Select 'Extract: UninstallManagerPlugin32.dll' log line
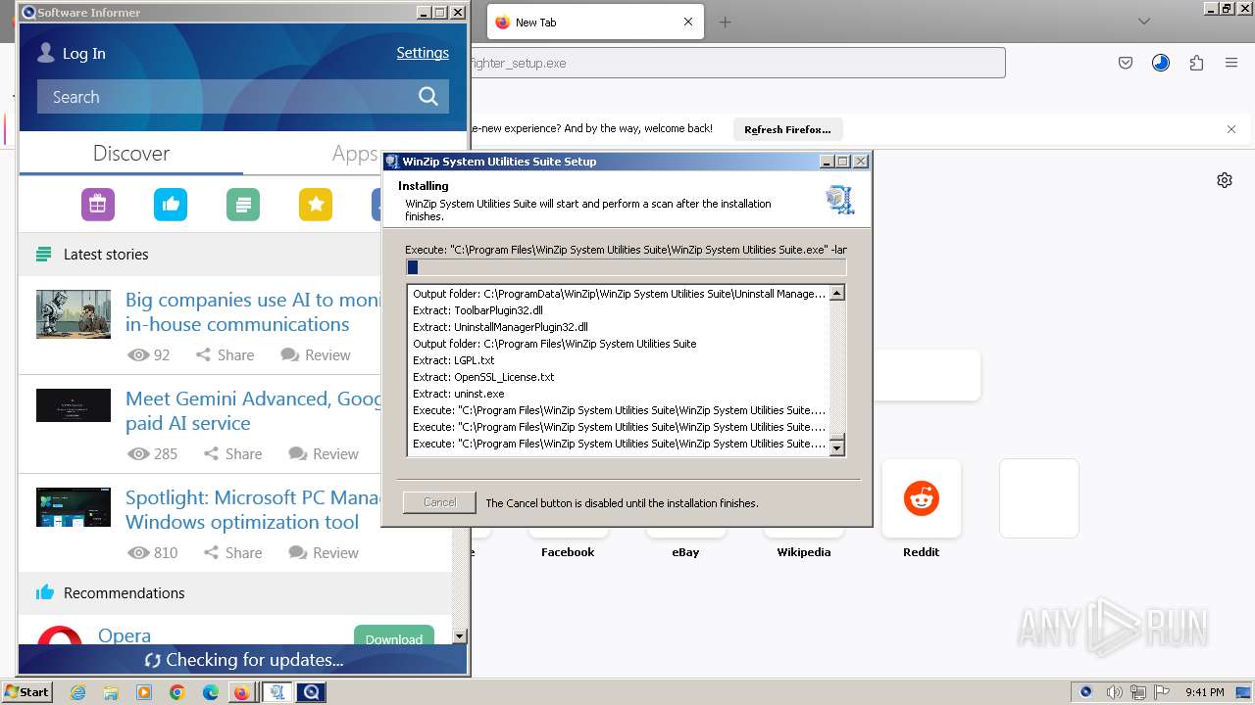Screen dimensions: 1255x705 [x=500, y=327]
